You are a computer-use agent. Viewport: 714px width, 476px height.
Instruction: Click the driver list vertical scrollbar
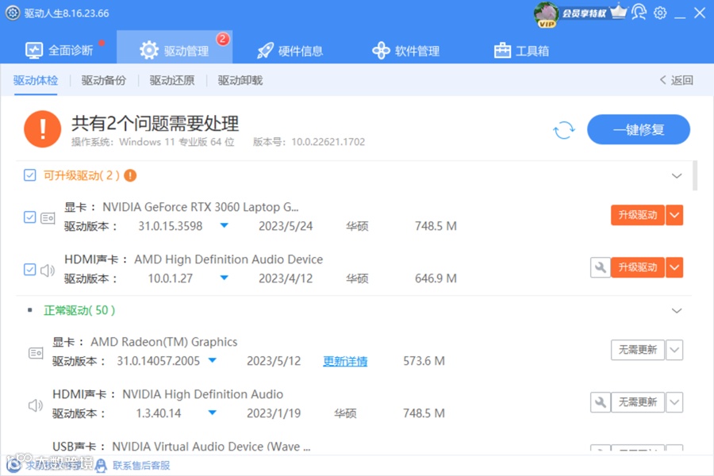point(694,175)
